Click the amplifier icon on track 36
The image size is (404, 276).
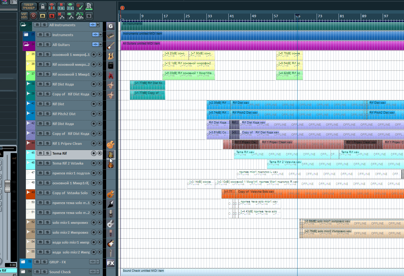coord(110,65)
